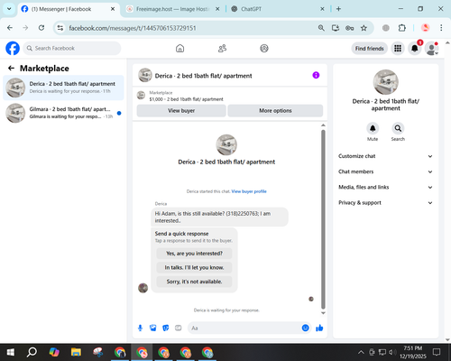Click the back arrow beside Marketplace
Screen dimensions: 451x361
point(11,69)
